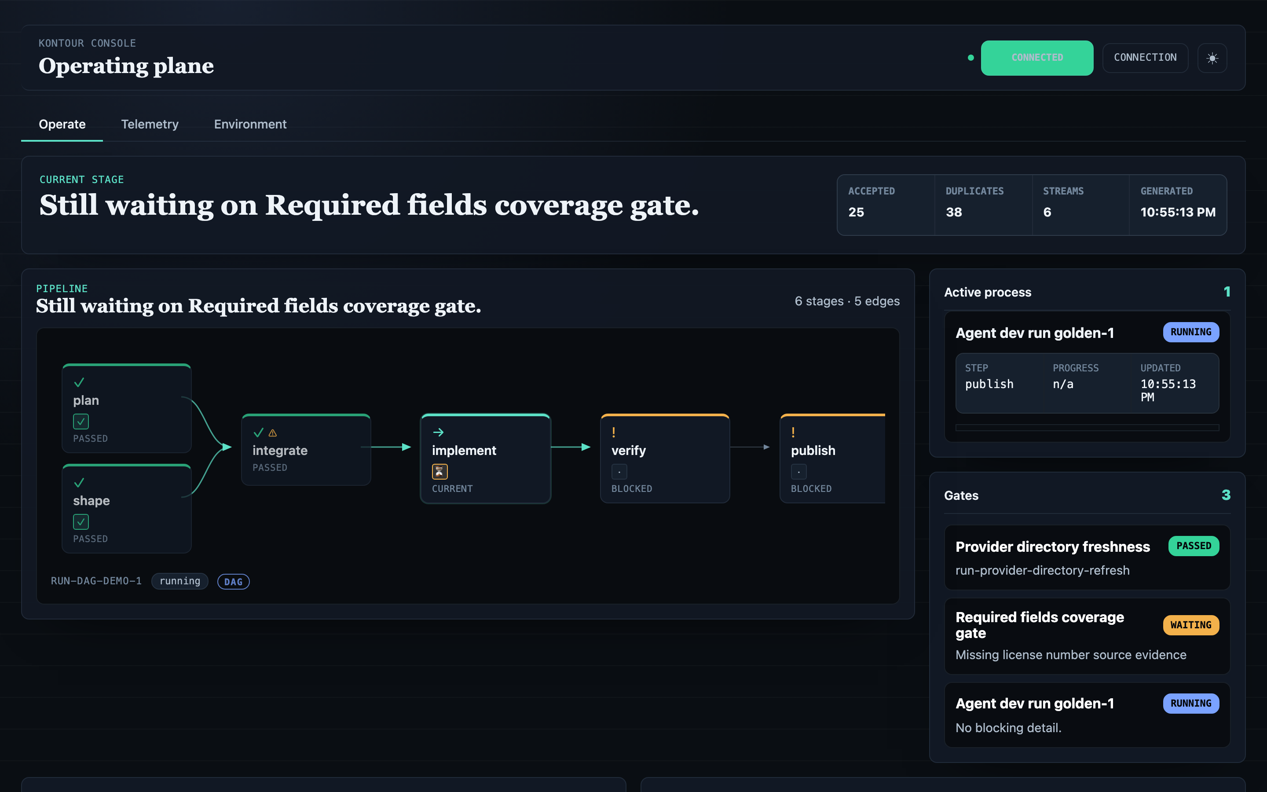Image resolution: width=1267 pixels, height=792 pixels.
Task: Click the CURRENT STAGE label
Action: pos(82,180)
